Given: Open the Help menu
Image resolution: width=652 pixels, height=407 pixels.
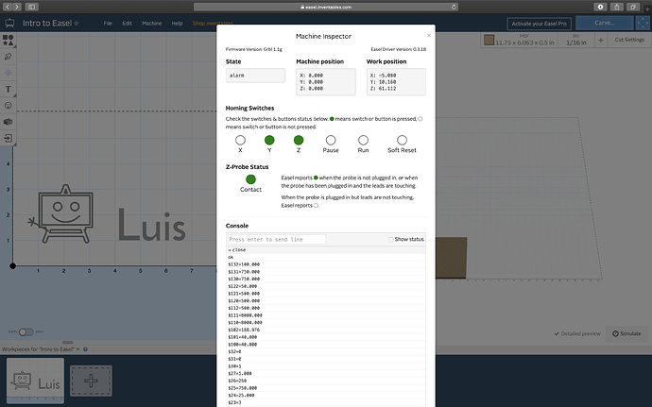Looking at the screenshot, I should point(177,24).
